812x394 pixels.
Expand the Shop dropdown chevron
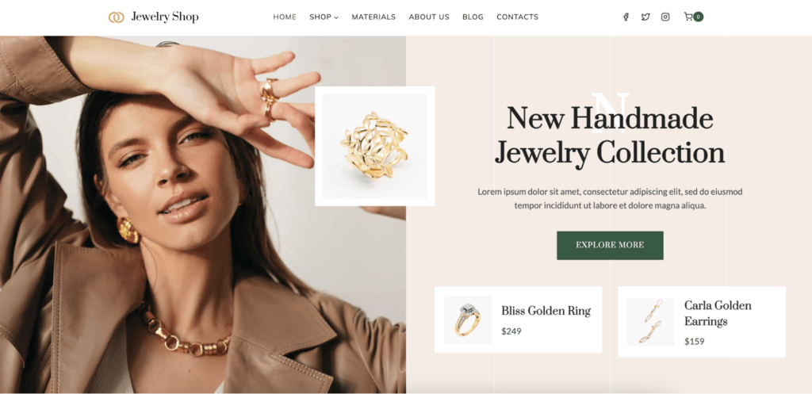point(336,17)
